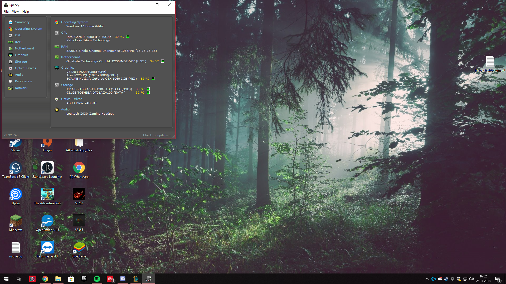Click the Audio sidebar item
506x284 pixels.
coord(19,75)
